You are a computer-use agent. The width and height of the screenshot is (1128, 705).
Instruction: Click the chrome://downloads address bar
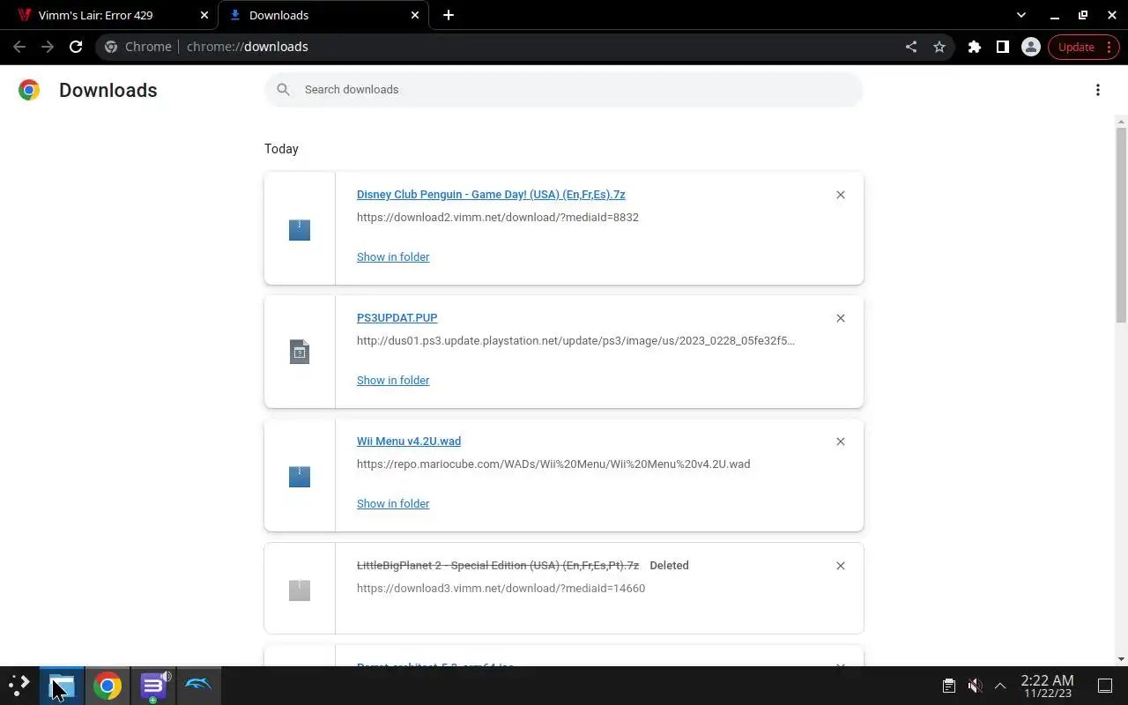coord(502,47)
